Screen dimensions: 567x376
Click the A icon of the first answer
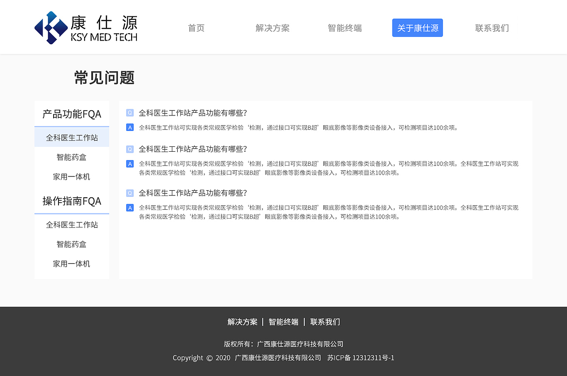click(130, 127)
